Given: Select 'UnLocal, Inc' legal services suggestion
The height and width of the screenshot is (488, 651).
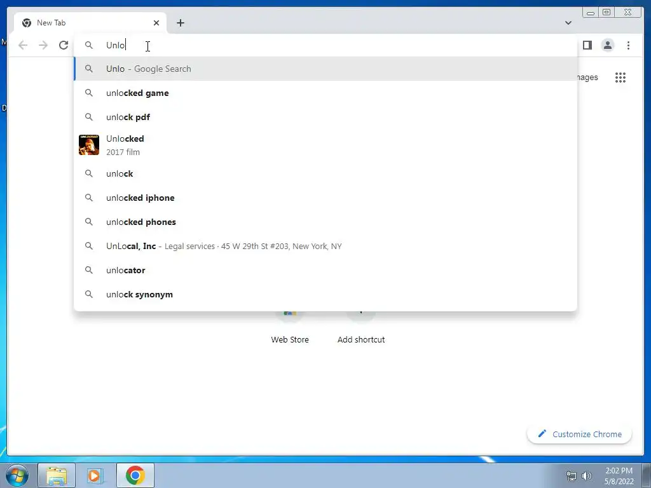Looking at the screenshot, I should (325, 246).
